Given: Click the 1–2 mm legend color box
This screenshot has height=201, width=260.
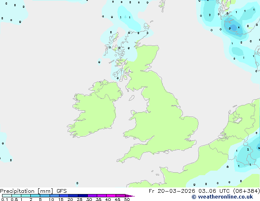Looking at the screenshot, I should pyautogui.click(x=26, y=196).
